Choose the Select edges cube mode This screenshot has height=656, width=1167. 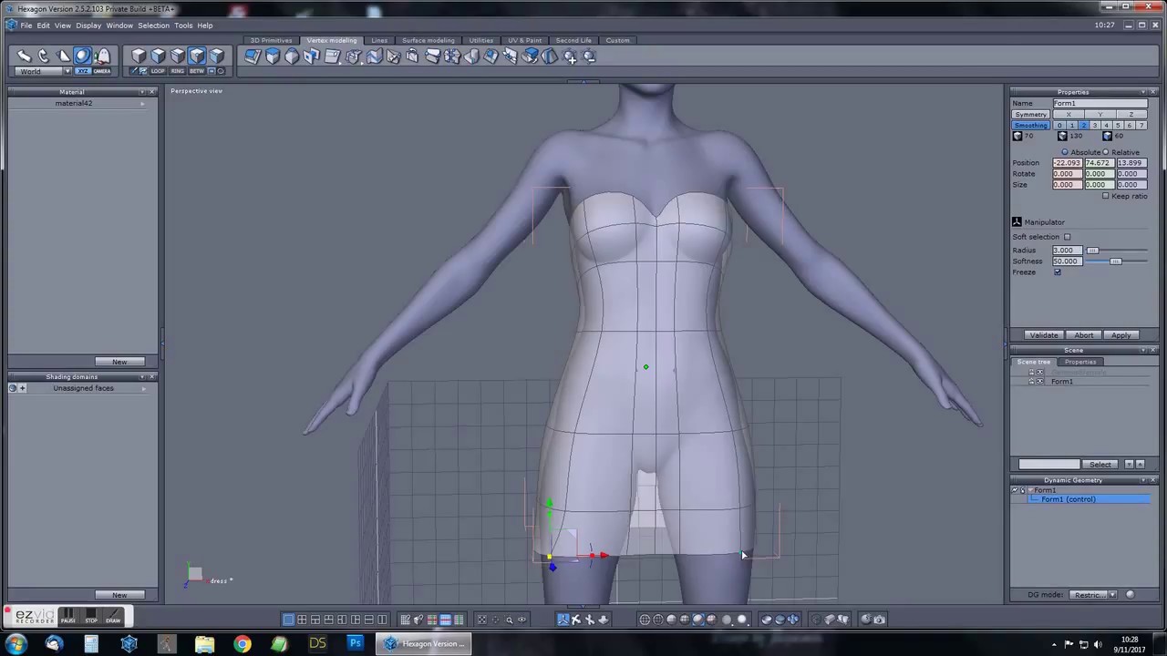tap(178, 56)
